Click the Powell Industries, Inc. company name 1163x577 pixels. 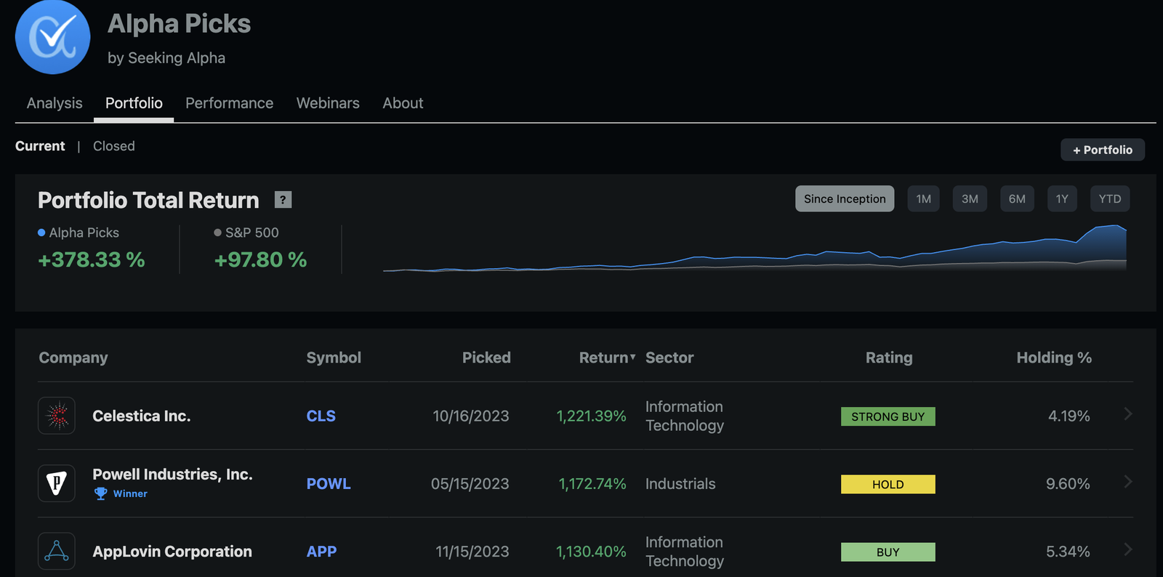(x=172, y=474)
